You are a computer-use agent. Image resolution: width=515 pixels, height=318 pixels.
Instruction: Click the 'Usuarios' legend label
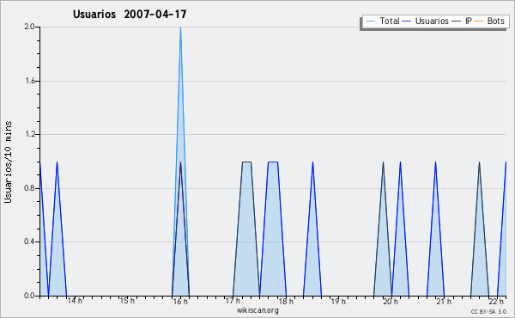pos(432,21)
